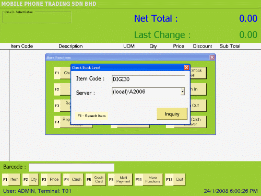This screenshot has height=196, width=261.
Task: Click the Cash Drawer button
Action: (x=198, y=122)
